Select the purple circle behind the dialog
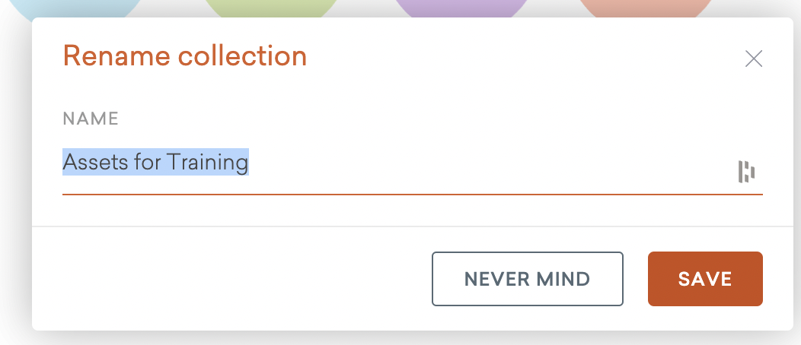 click(461, 8)
